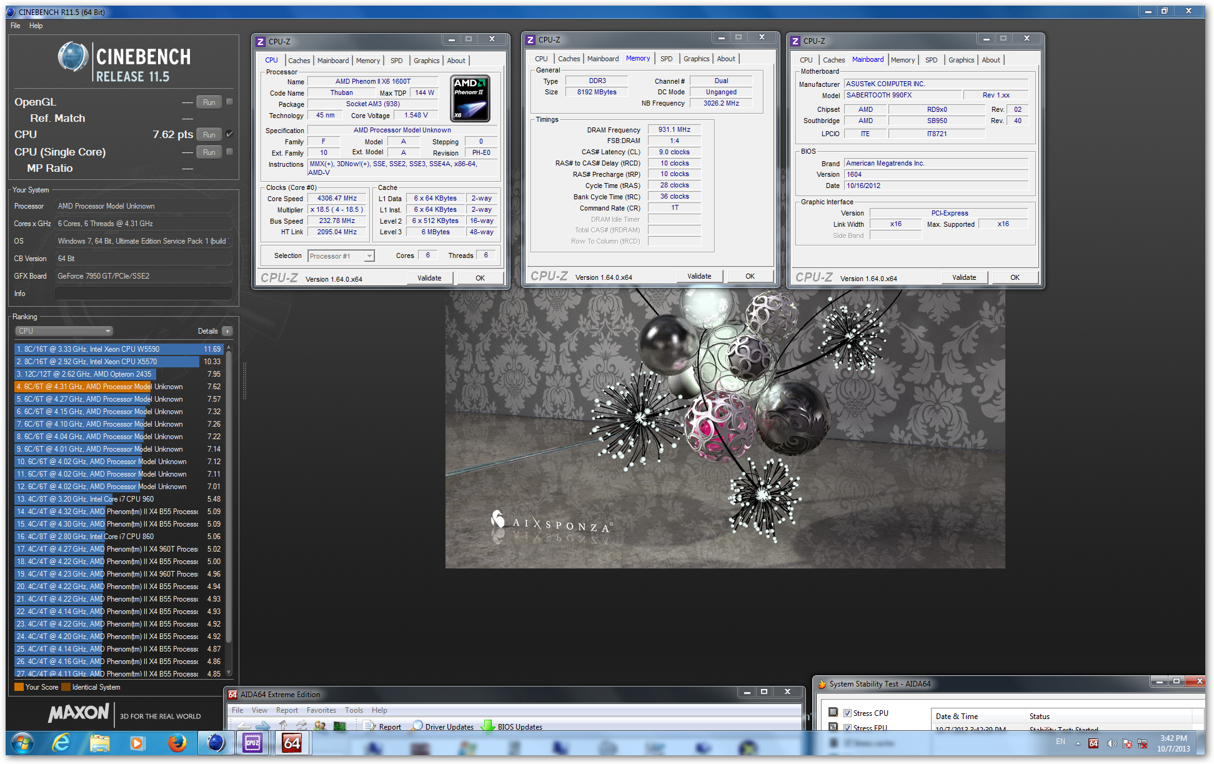Click Core Speed value 4306.47 MHz

pyautogui.click(x=337, y=198)
